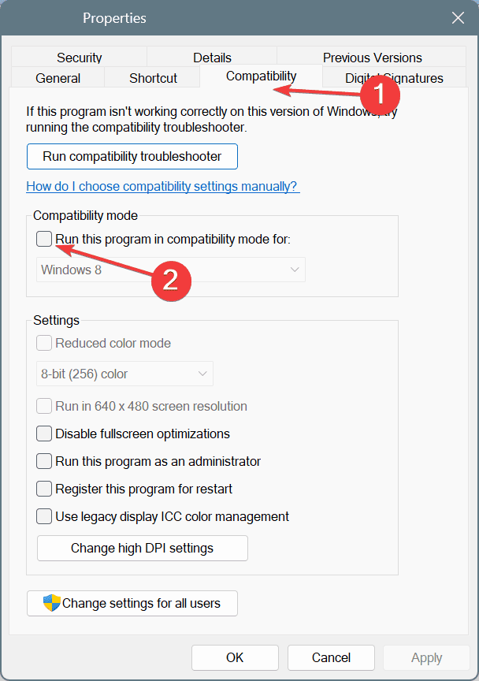The image size is (479, 681).
Task: Switch to the Security tab
Action: [x=79, y=58]
